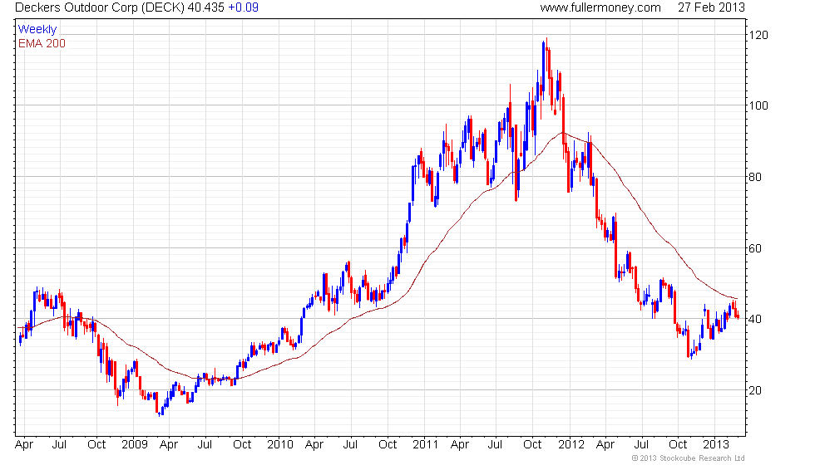Click the copyright Stockcube Research Ltd text

click(x=688, y=458)
